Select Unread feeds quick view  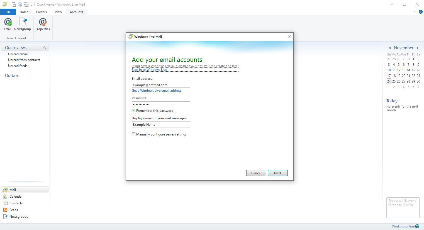[18, 66]
